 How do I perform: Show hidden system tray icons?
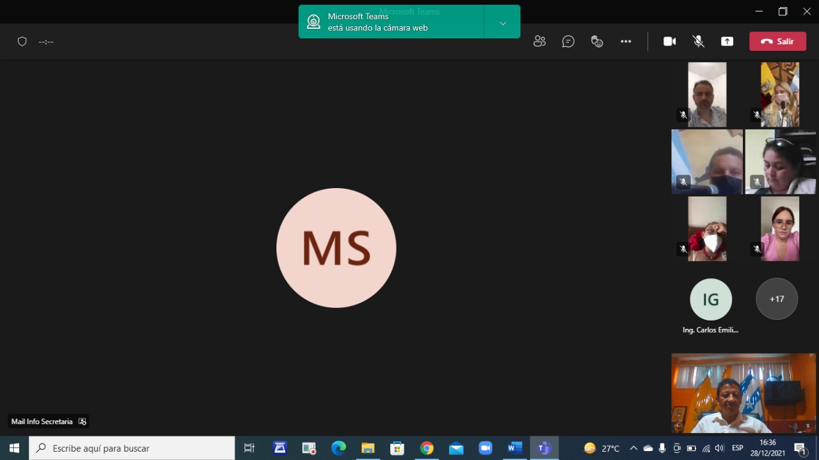point(633,448)
